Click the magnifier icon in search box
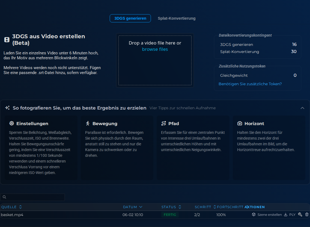 [x=4, y=197]
